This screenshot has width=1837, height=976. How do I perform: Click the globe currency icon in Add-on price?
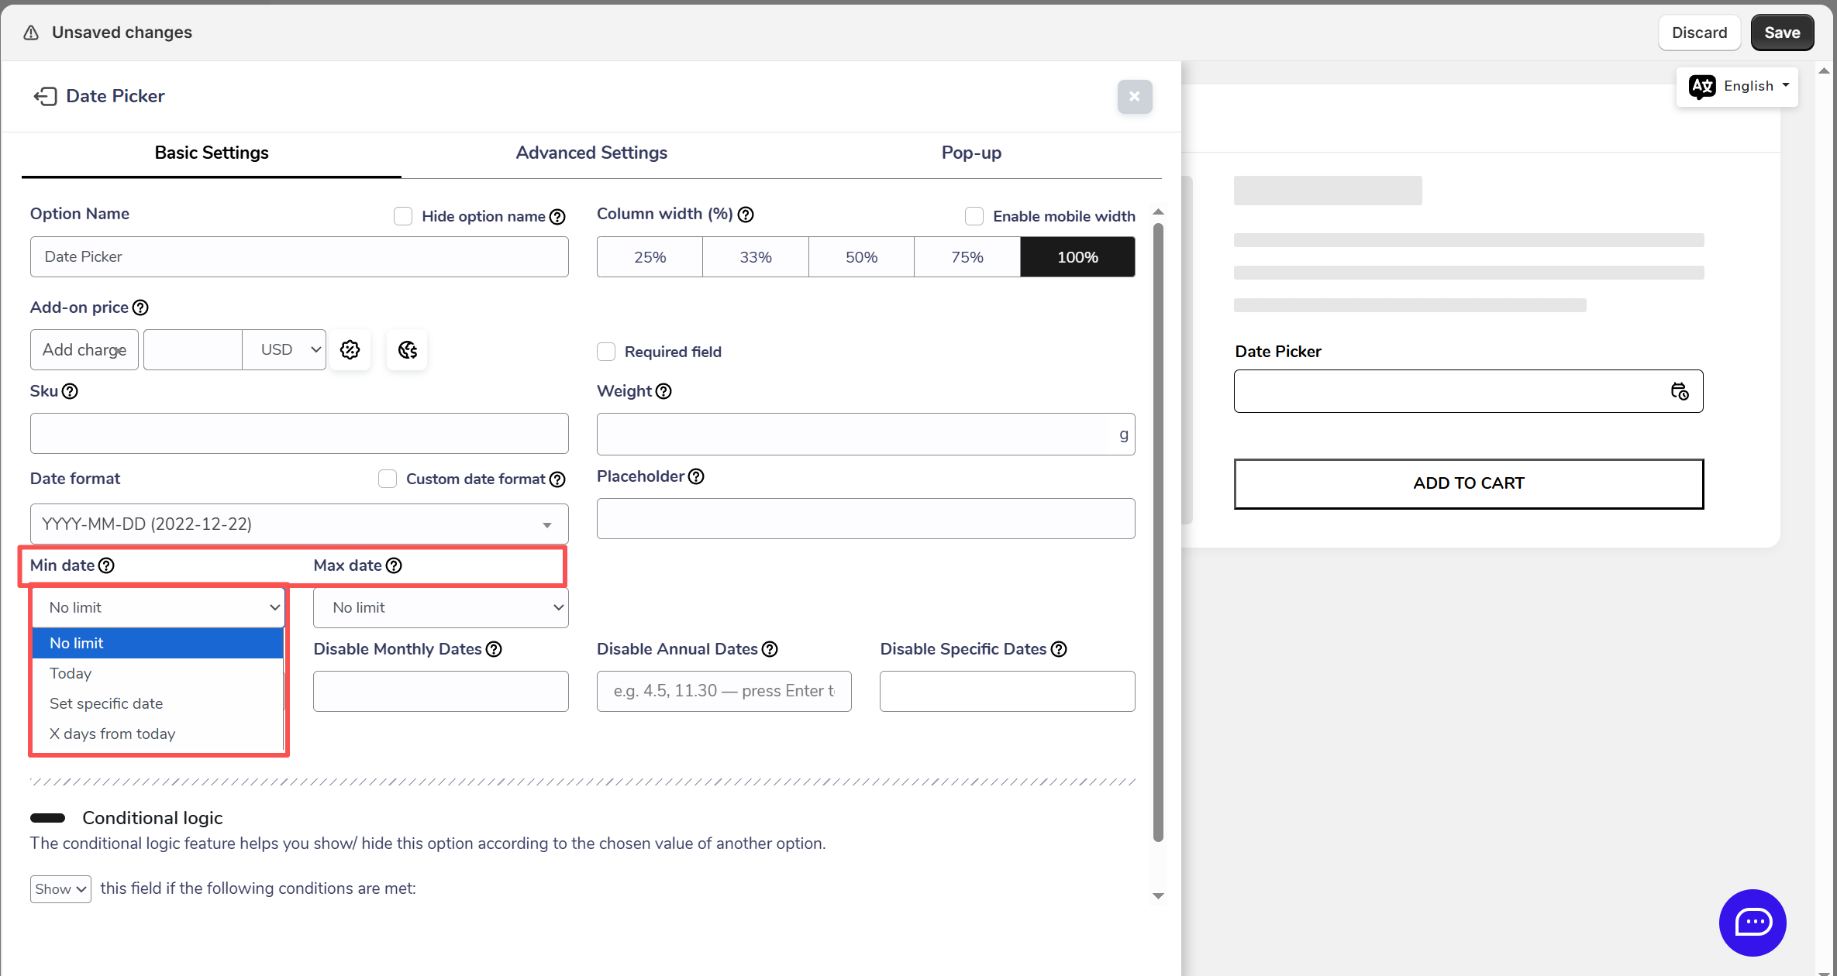pos(407,350)
